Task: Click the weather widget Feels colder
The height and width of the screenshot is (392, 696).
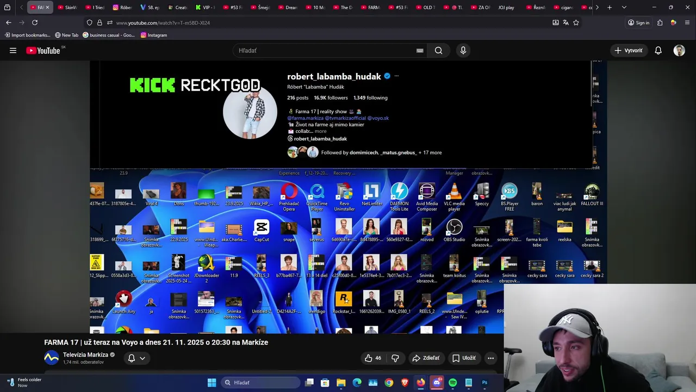Action: [x=24, y=382]
